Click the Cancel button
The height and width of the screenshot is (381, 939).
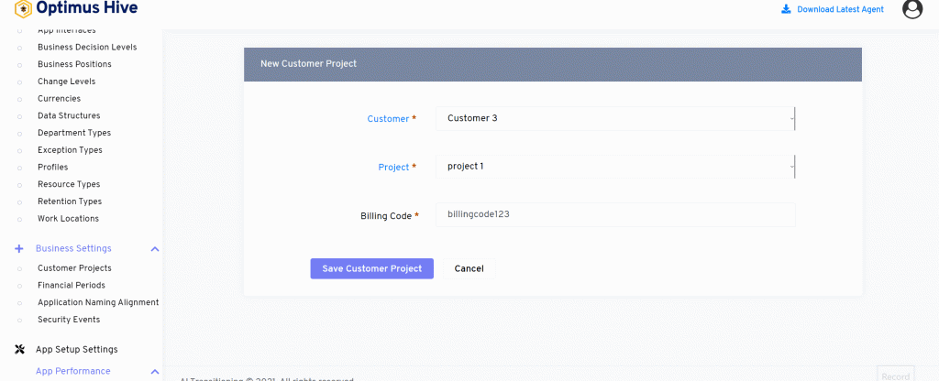[469, 268]
